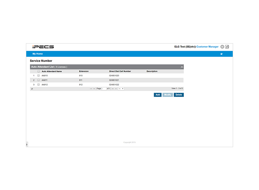Go to the last page of the list

click(x=116, y=89)
